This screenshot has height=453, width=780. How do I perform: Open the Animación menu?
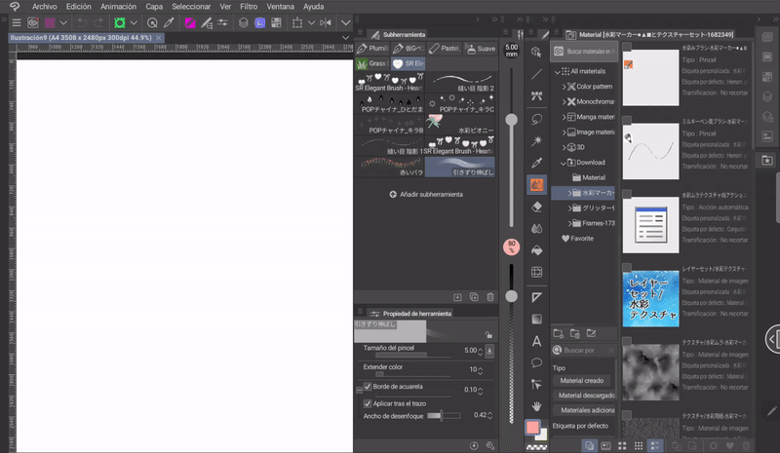(118, 7)
